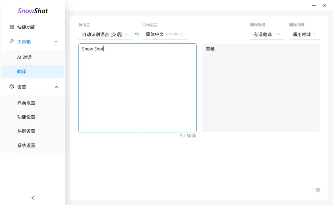Collapse the 工具箱 submenu chevron
The height and width of the screenshot is (205, 333).
pos(56,42)
